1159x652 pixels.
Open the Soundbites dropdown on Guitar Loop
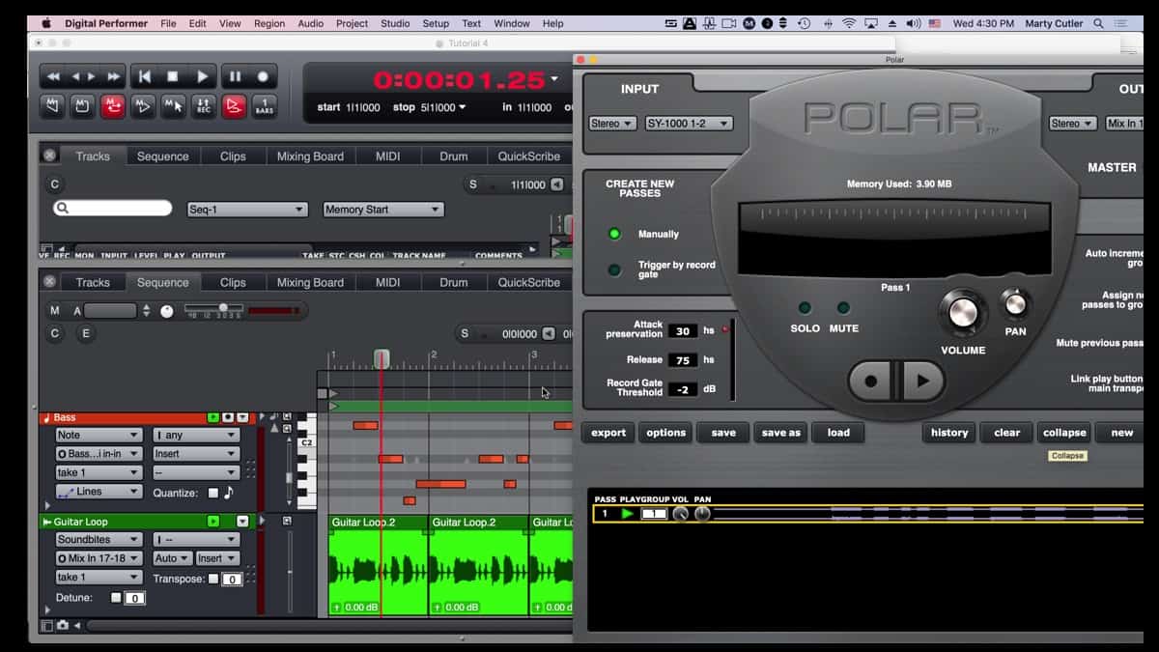[99, 539]
